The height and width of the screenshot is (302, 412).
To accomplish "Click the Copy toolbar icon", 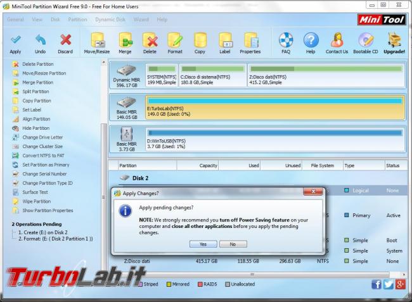I will (x=200, y=40).
